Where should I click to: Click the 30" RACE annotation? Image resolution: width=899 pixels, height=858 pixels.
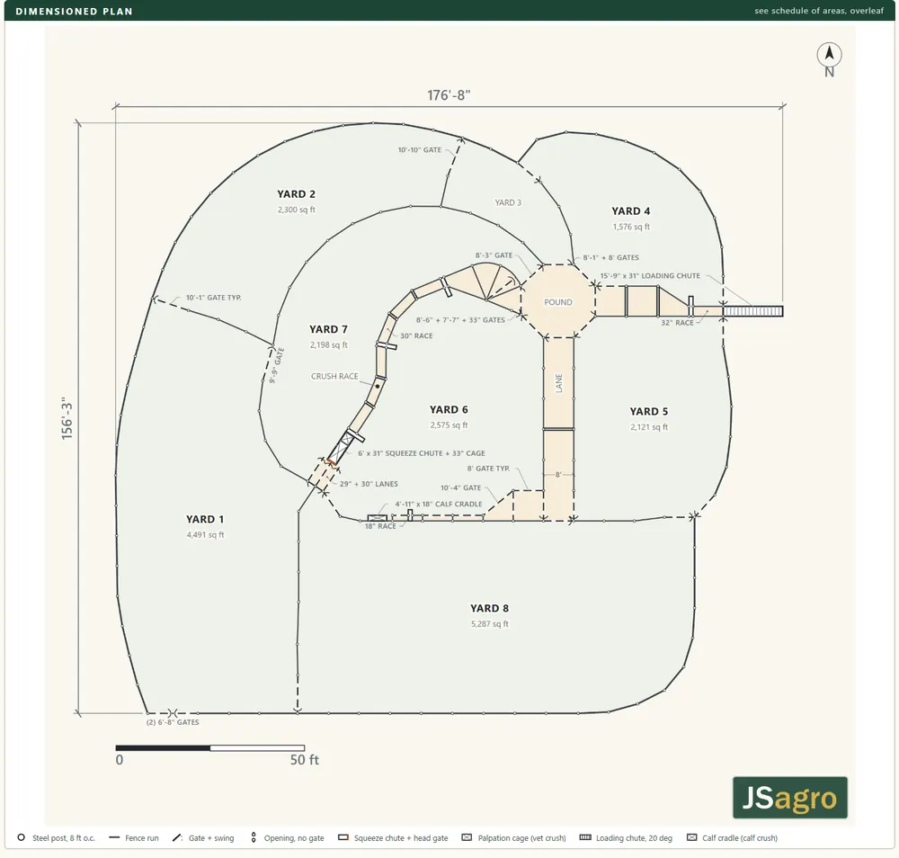click(x=416, y=335)
